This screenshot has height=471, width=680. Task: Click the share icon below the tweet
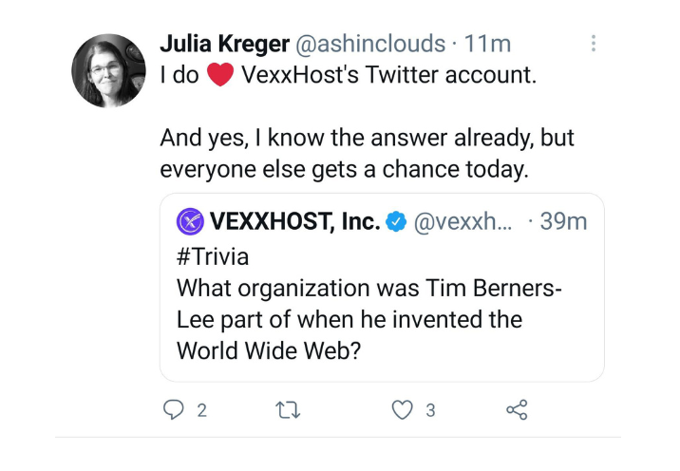point(517,410)
